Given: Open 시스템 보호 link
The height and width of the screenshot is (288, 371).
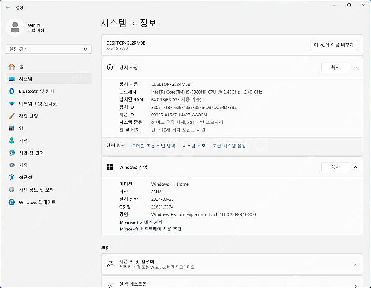Looking at the screenshot, I should click(x=194, y=146).
